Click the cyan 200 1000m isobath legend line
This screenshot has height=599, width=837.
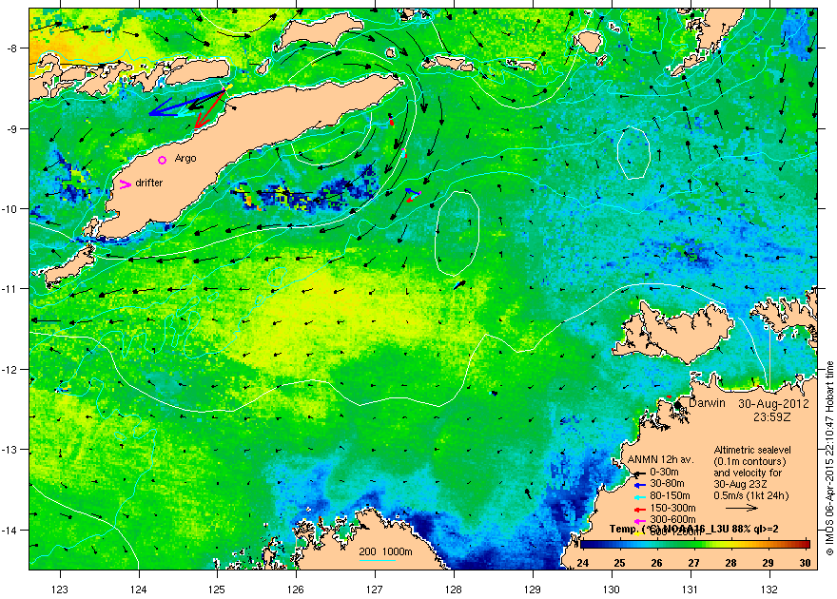(377, 560)
